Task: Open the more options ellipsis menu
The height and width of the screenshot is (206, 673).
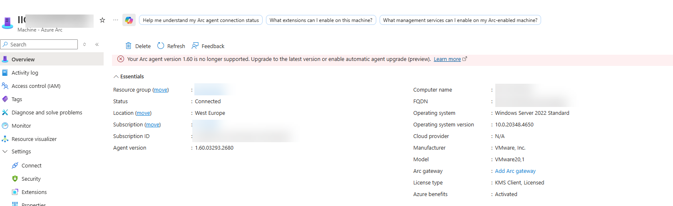Action: click(x=116, y=20)
